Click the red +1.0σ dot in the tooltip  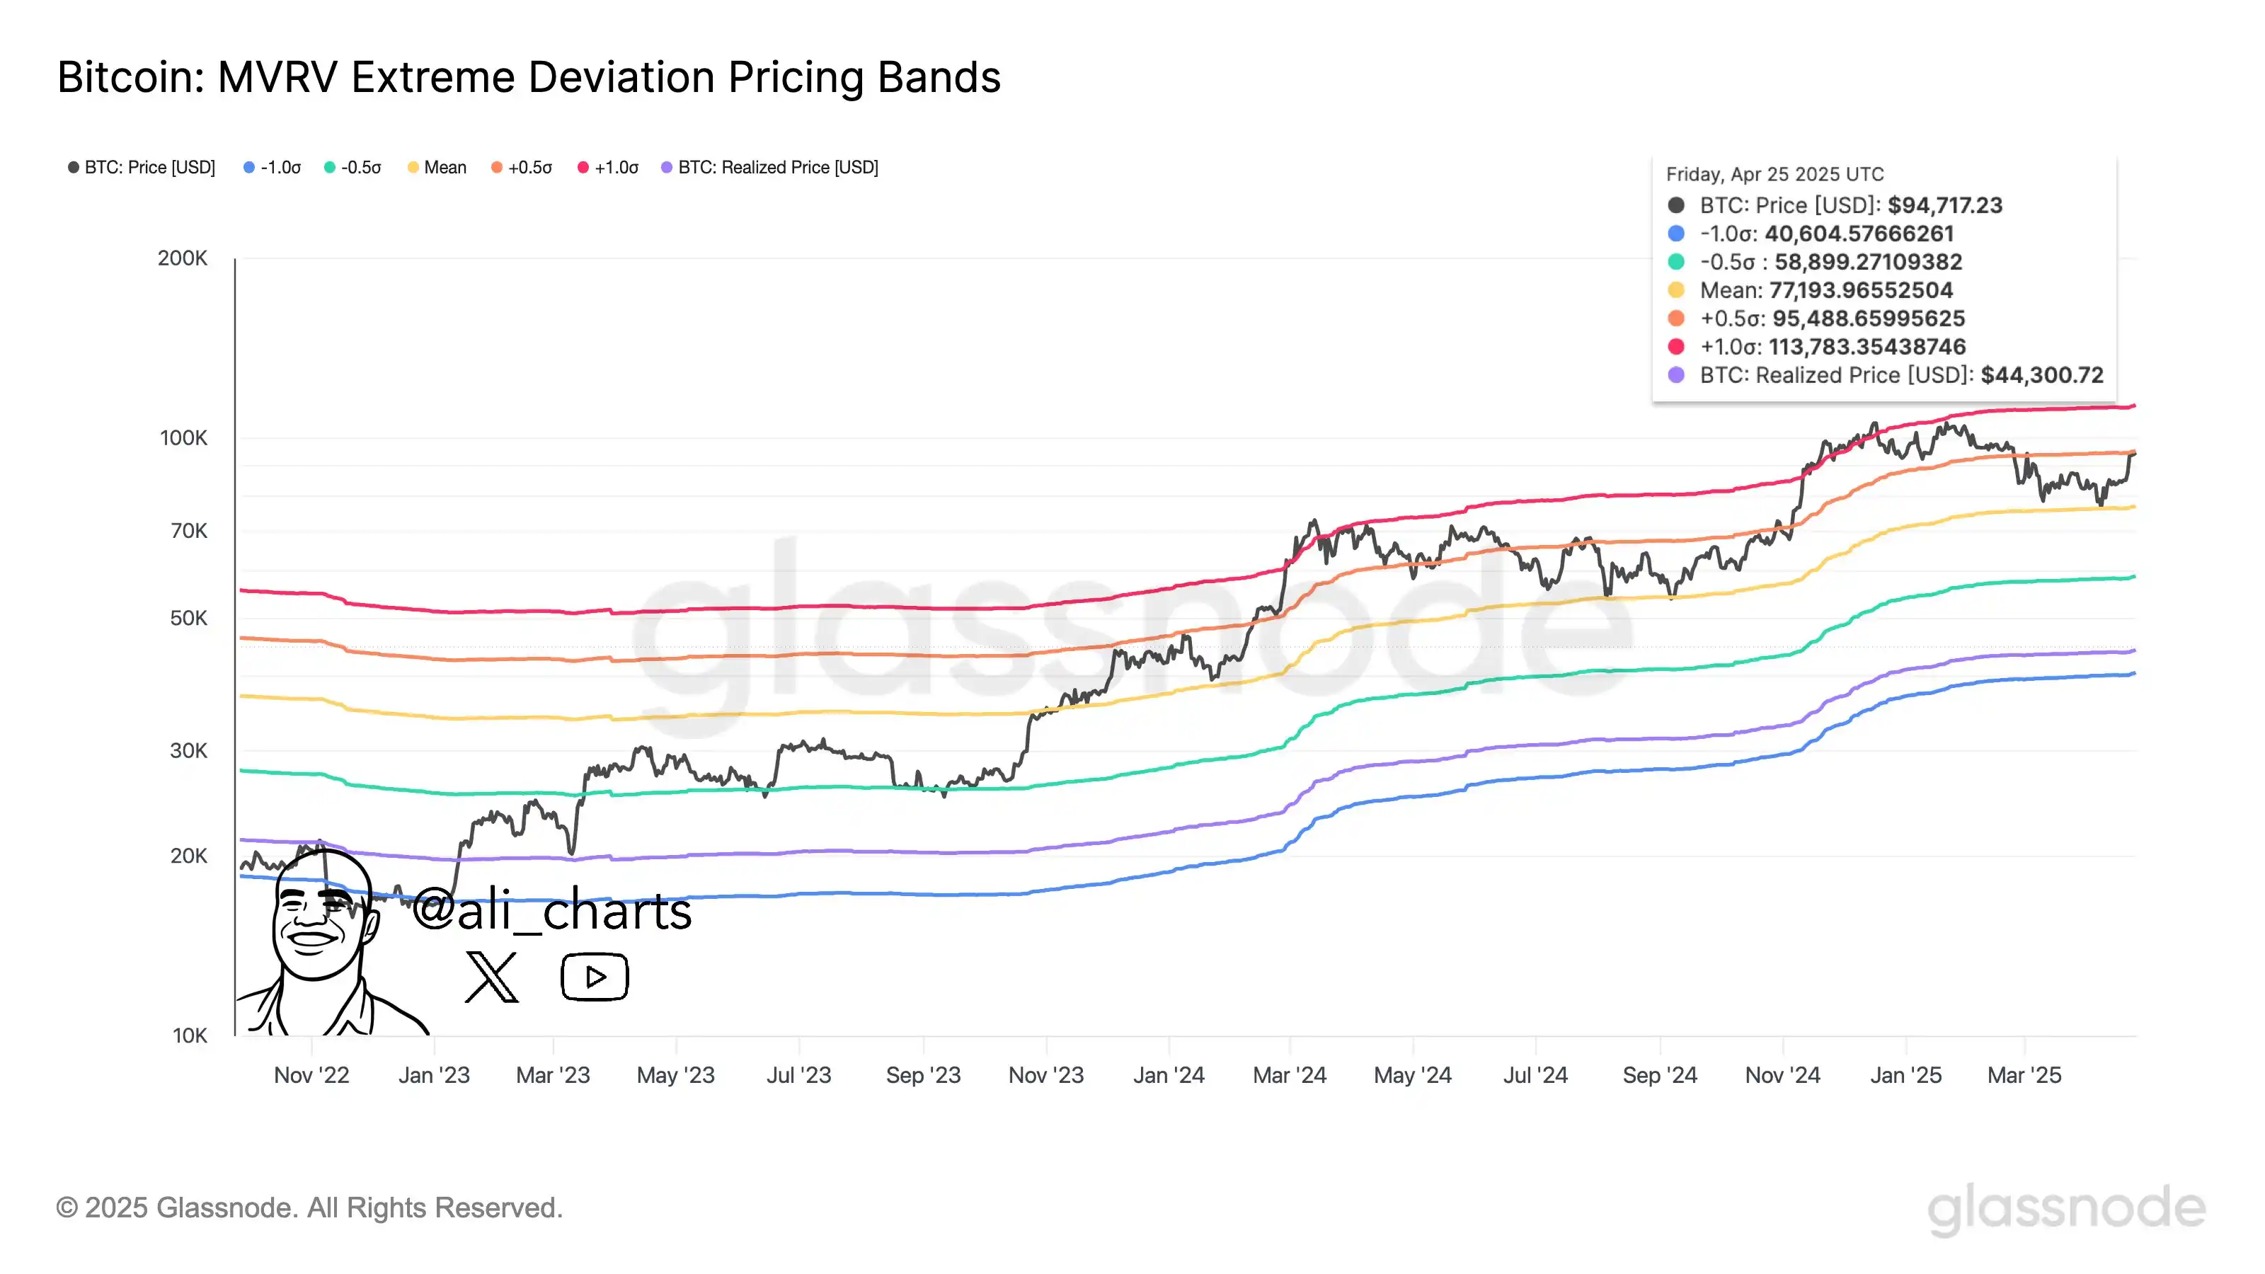(1676, 346)
